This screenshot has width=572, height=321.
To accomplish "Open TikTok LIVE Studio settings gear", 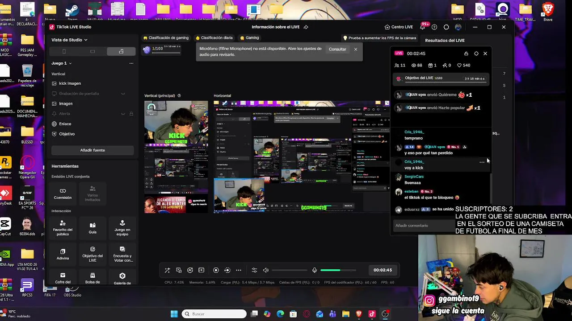I will [x=446, y=27].
